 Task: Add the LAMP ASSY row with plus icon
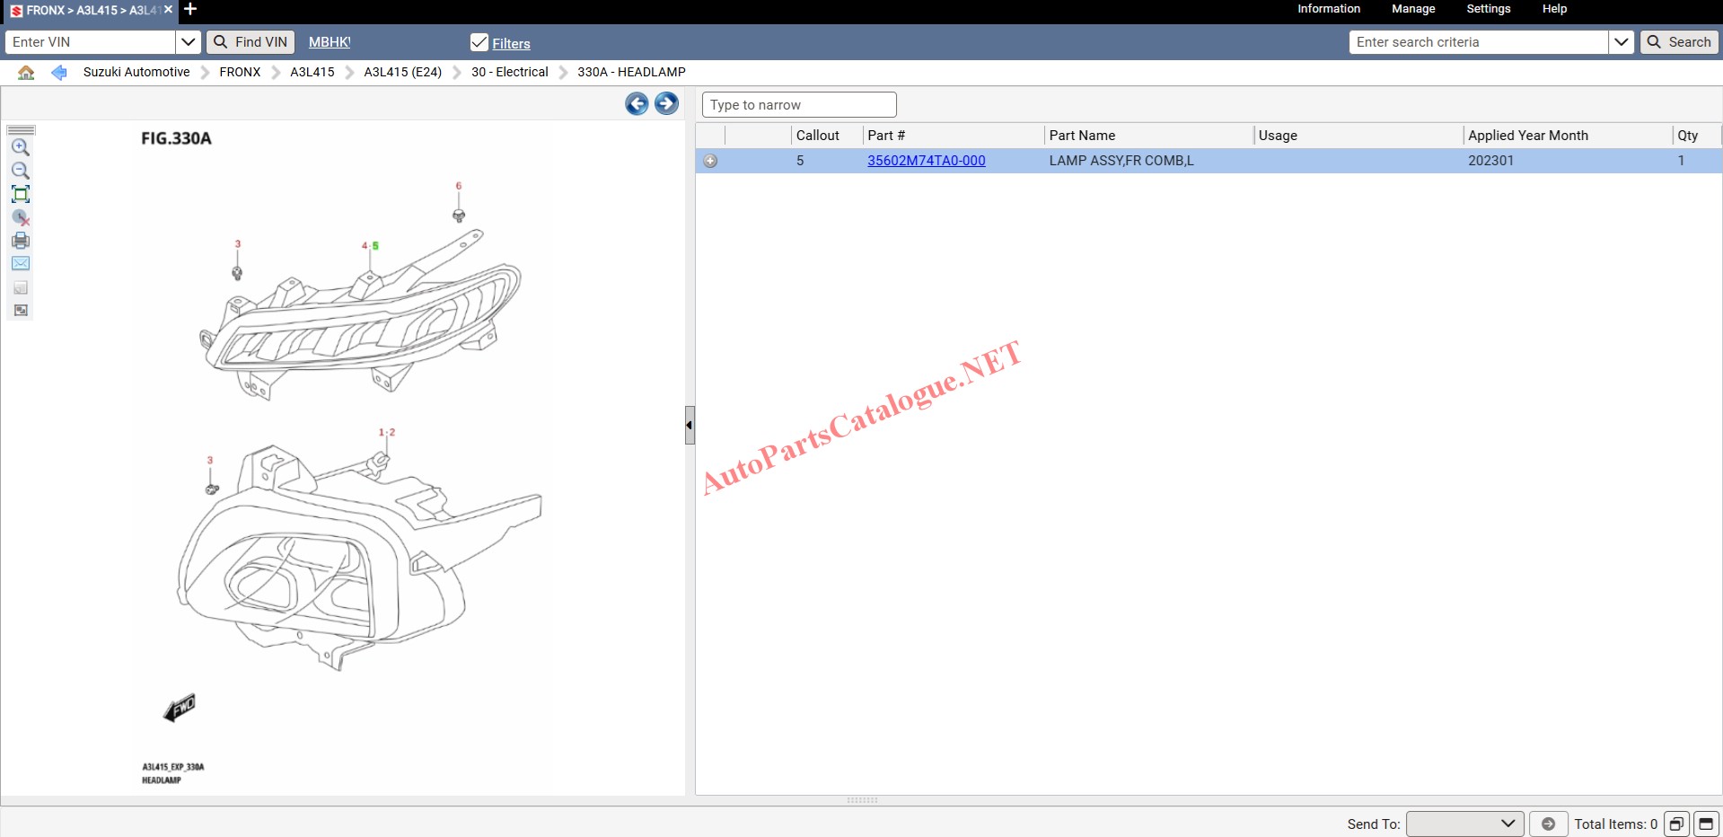710,161
